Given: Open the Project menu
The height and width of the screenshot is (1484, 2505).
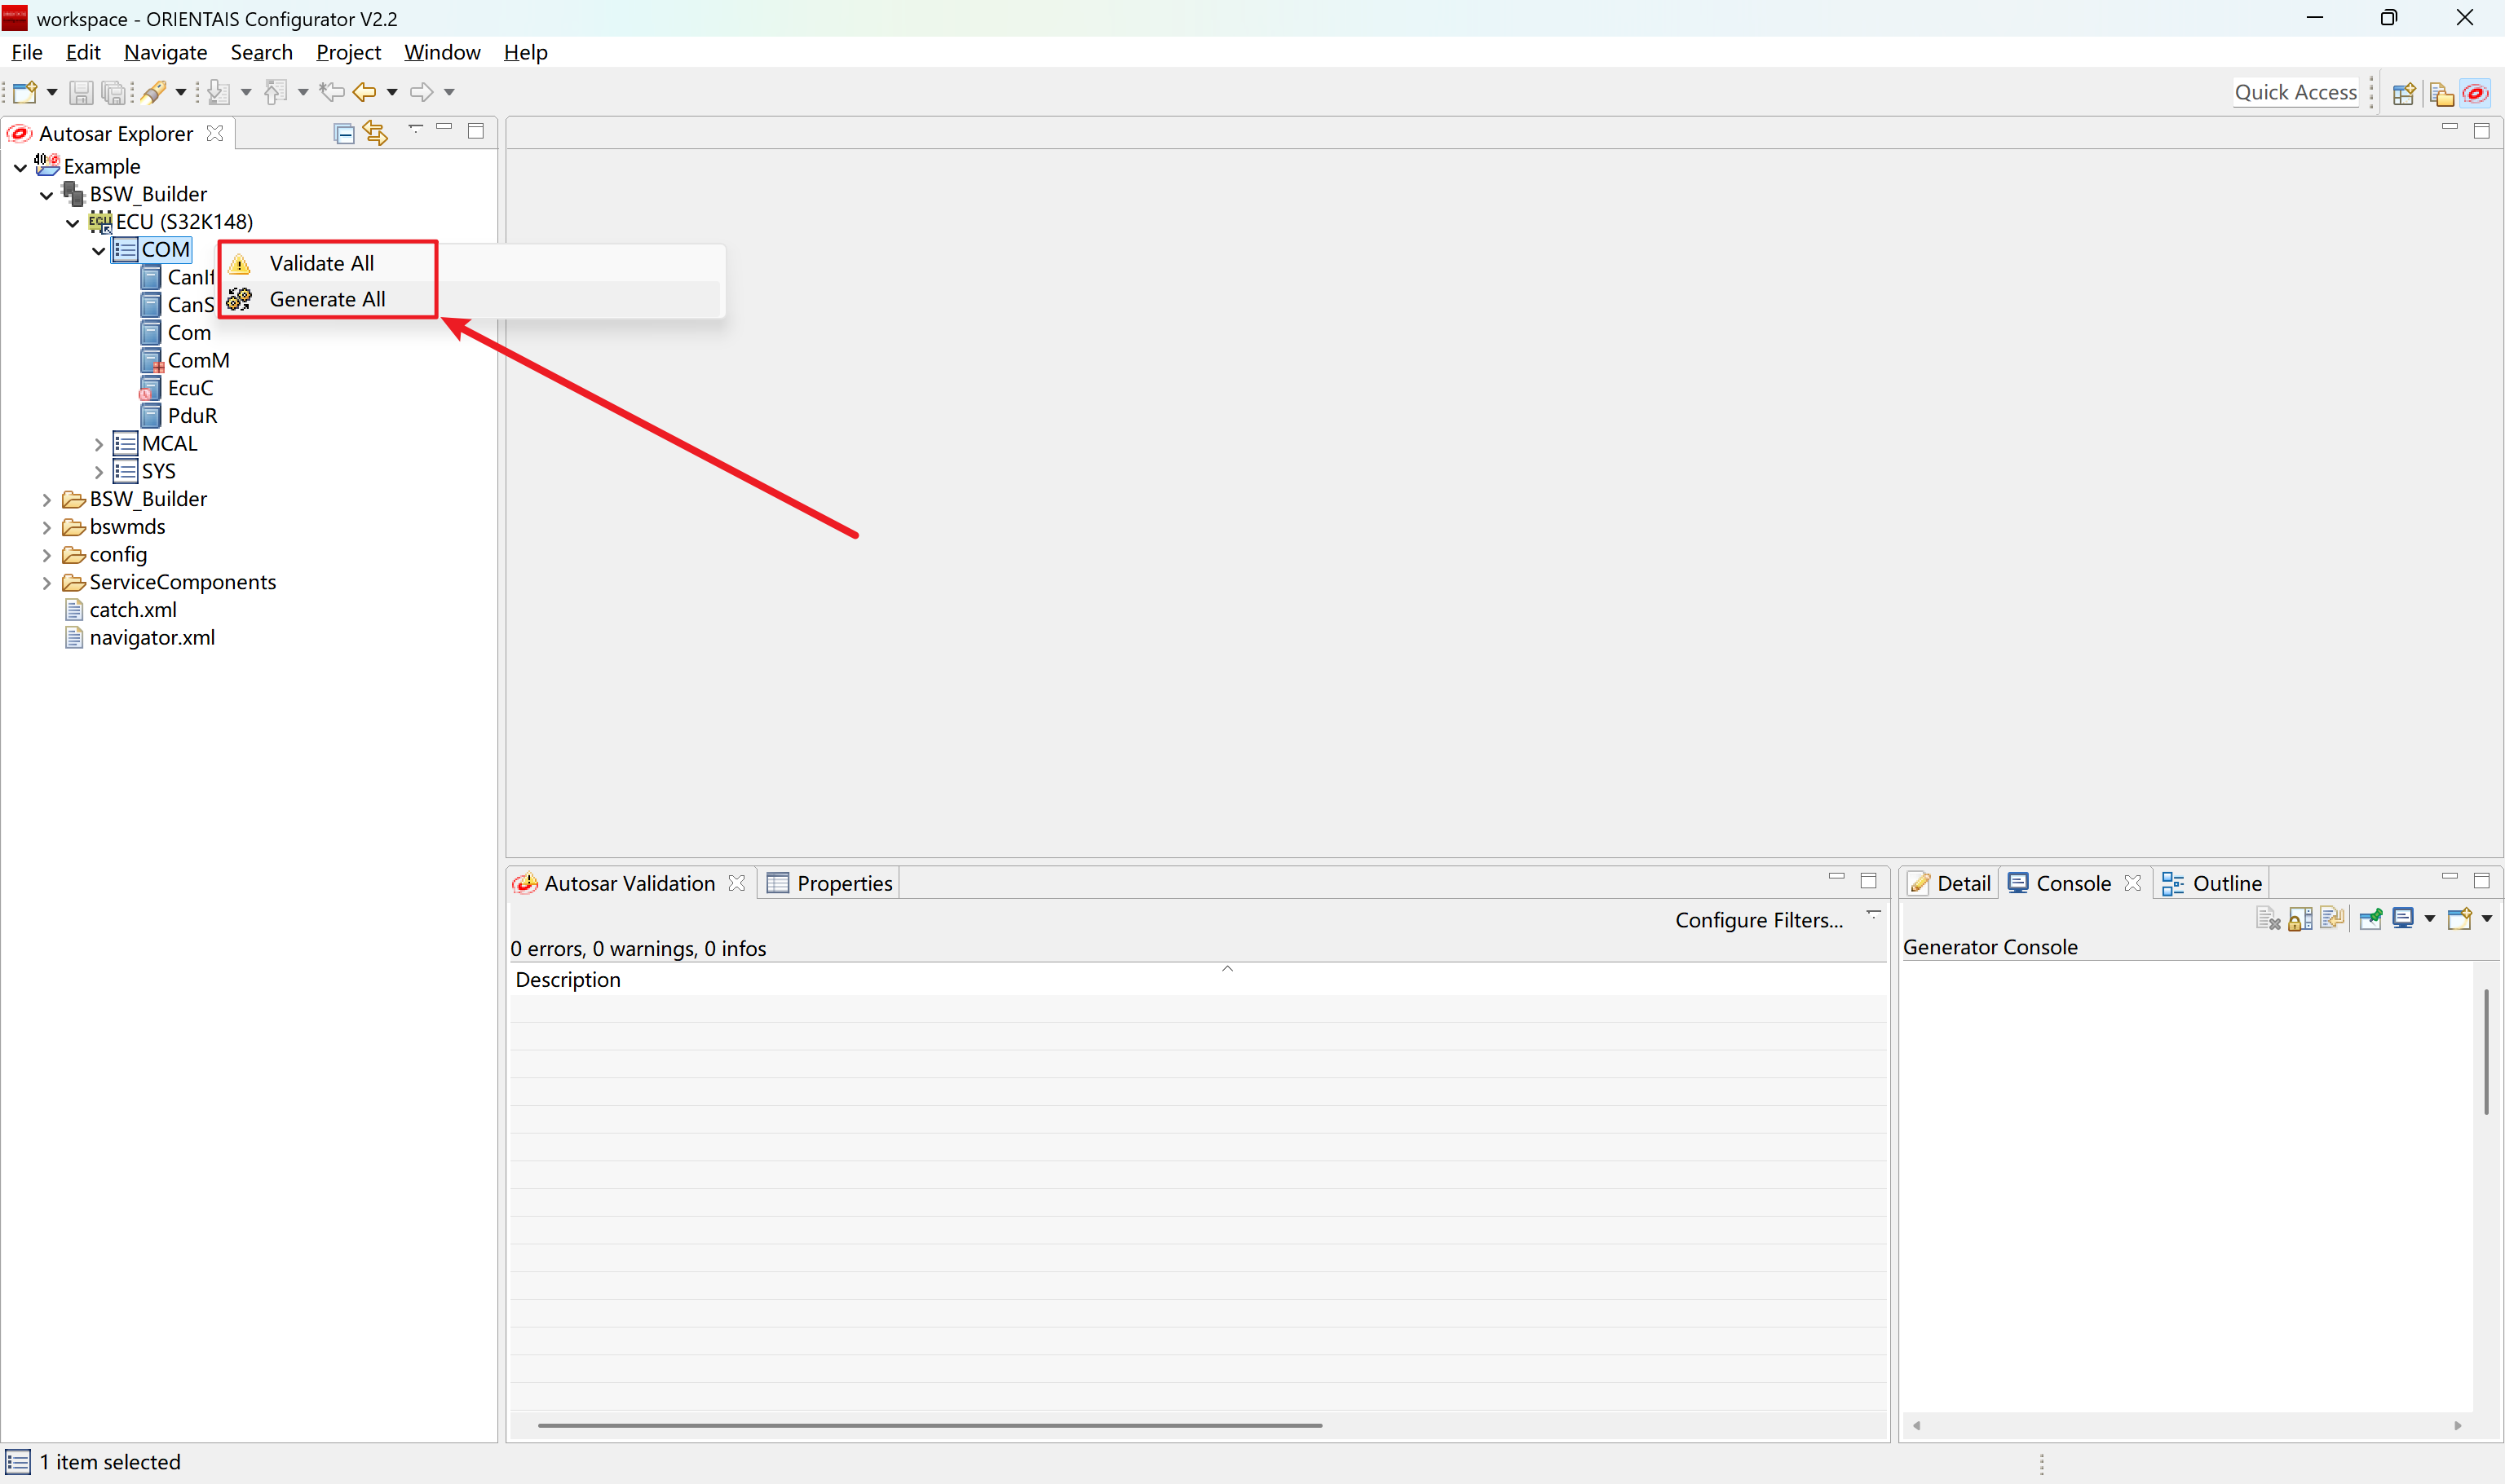Looking at the screenshot, I should [347, 52].
